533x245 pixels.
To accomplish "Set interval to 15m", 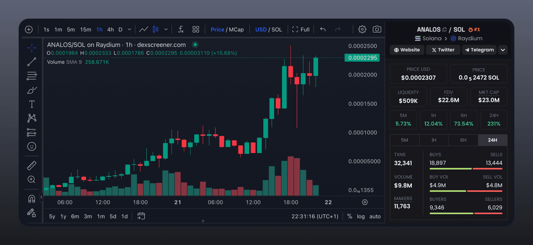I will (86, 30).
